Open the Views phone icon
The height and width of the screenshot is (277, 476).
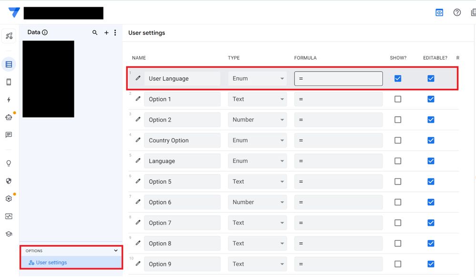click(9, 82)
